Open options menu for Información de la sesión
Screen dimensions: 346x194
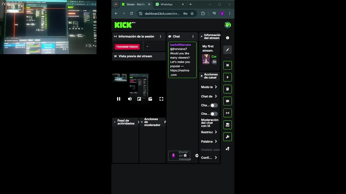[161, 36]
